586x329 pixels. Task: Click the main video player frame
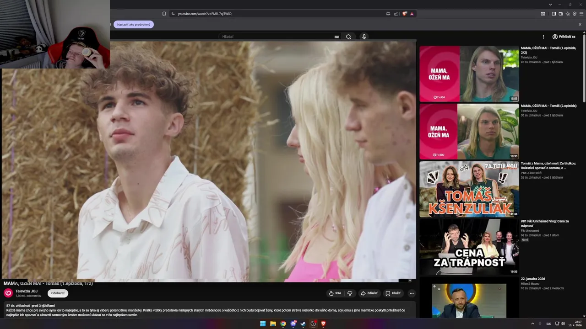(209, 161)
